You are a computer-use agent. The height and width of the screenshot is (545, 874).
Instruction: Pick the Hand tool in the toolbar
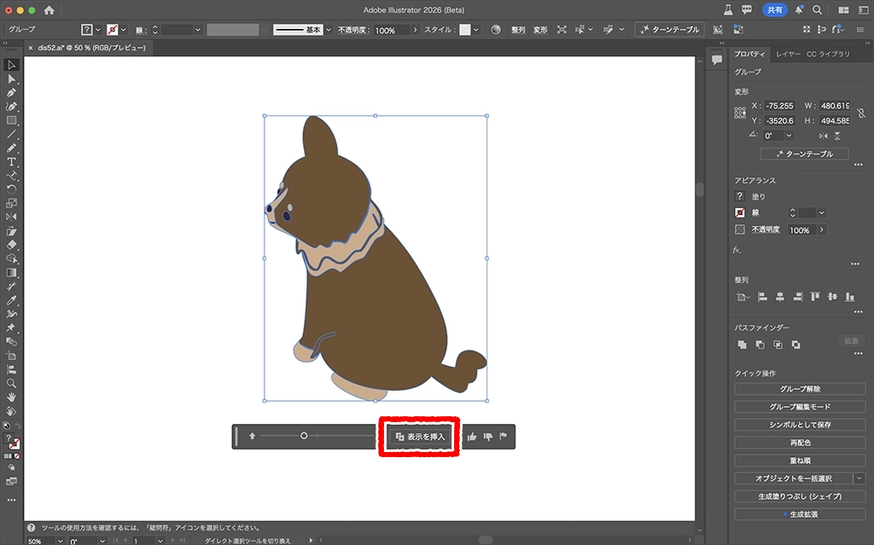[12, 397]
